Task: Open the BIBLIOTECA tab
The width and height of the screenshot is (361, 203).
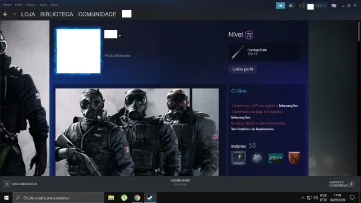Action: click(x=56, y=14)
